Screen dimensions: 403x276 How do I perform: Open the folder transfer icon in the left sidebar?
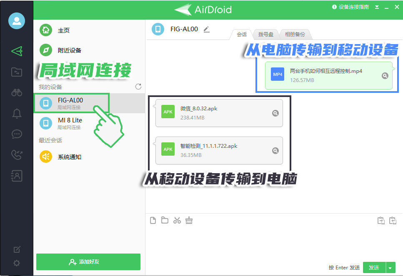pos(16,72)
